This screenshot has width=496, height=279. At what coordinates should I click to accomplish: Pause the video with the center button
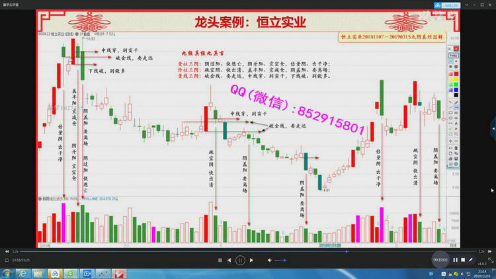[x=241, y=260]
